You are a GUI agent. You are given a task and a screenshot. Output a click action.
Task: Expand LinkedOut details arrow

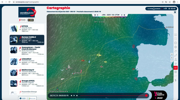20,62
